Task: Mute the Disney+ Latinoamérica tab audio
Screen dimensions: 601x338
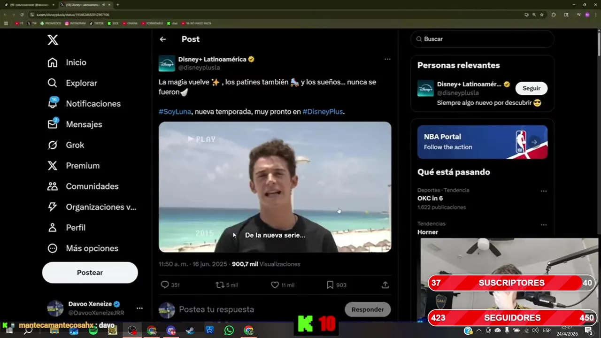Action: (103, 5)
